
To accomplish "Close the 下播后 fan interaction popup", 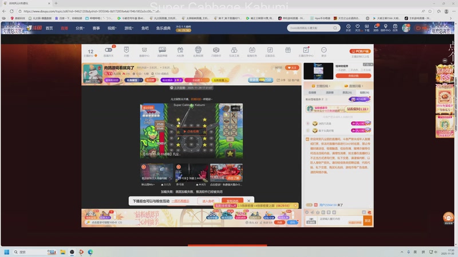I will pos(249,201).
